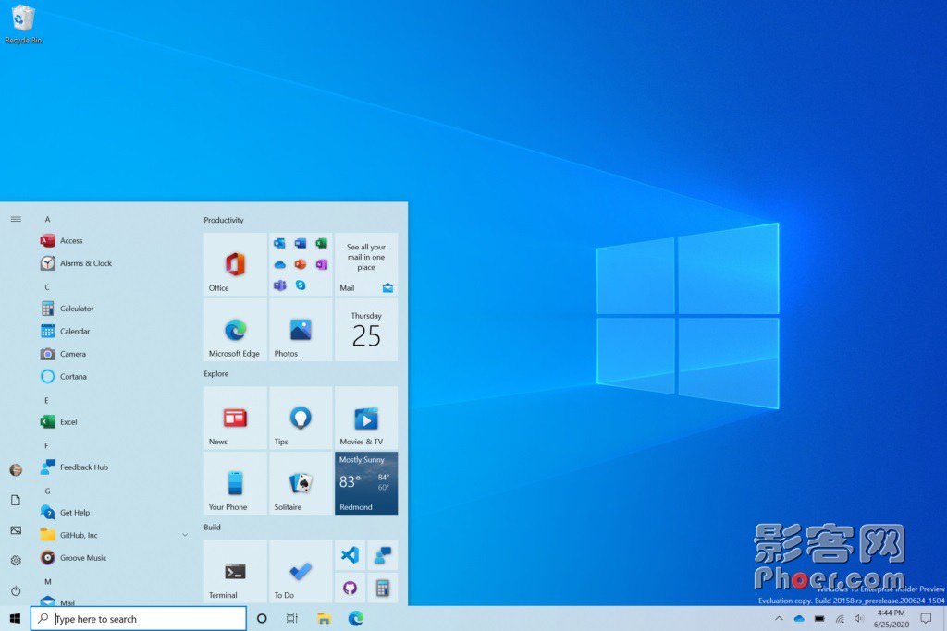Open the Your Phone tile
Viewport: 947px width, 631px height.
(x=235, y=483)
